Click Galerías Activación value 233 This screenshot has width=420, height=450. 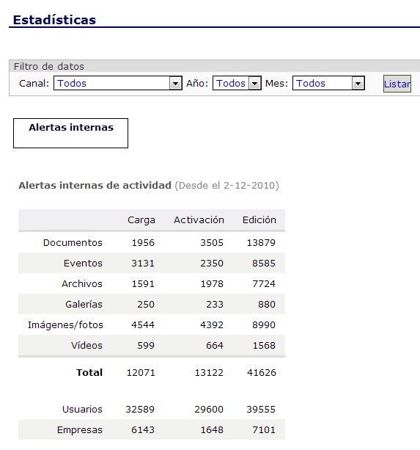tap(215, 304)
